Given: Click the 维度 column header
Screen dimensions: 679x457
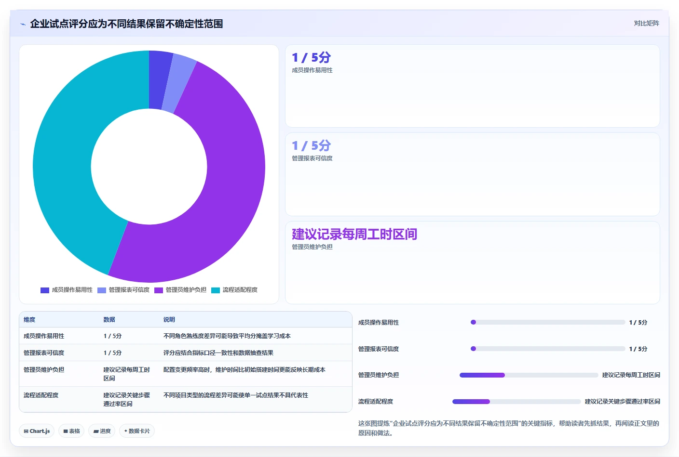Looking at the screenshot, I should tap(29, 320).
